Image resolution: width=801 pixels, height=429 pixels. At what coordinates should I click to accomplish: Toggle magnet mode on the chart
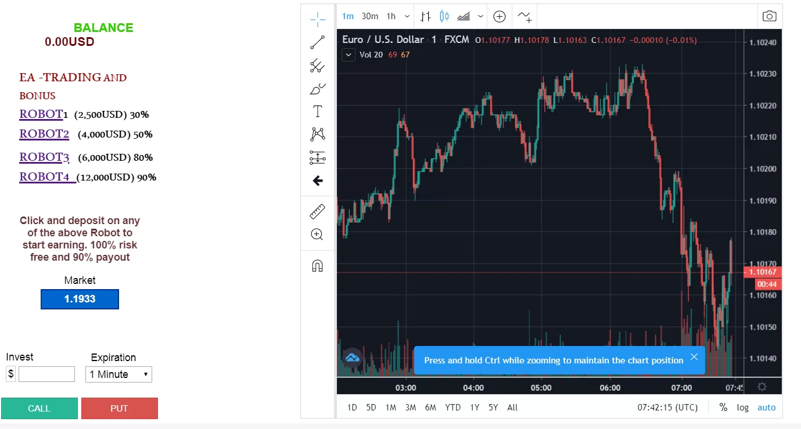[x=317, y=266]
